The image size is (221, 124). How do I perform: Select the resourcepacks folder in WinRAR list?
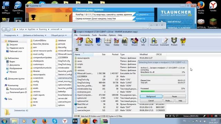[83, 58]
